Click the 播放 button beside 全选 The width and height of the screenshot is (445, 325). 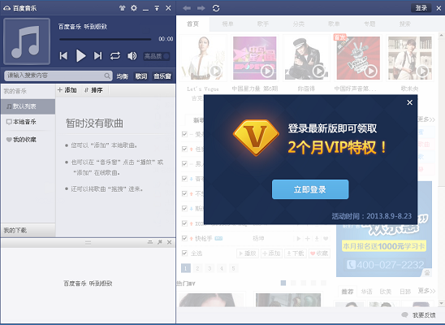pyautogui.click(x=248, y=253)
